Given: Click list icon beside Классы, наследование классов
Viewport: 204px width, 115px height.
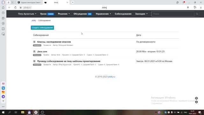Looking at the screenshot, I should (x=34, y=42).
